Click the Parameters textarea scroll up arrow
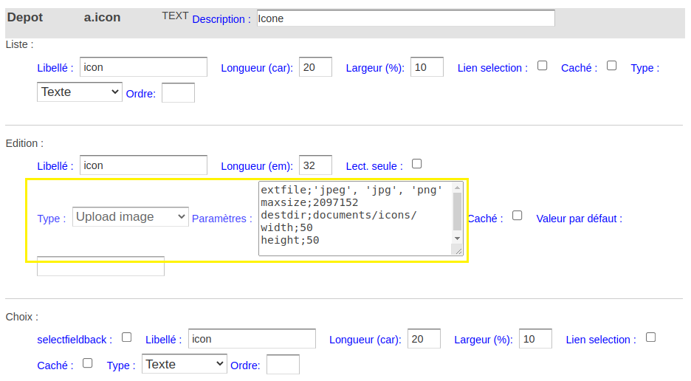Viewport: 691px width, 381px height. pyautogui.click(x=457, y=188)
